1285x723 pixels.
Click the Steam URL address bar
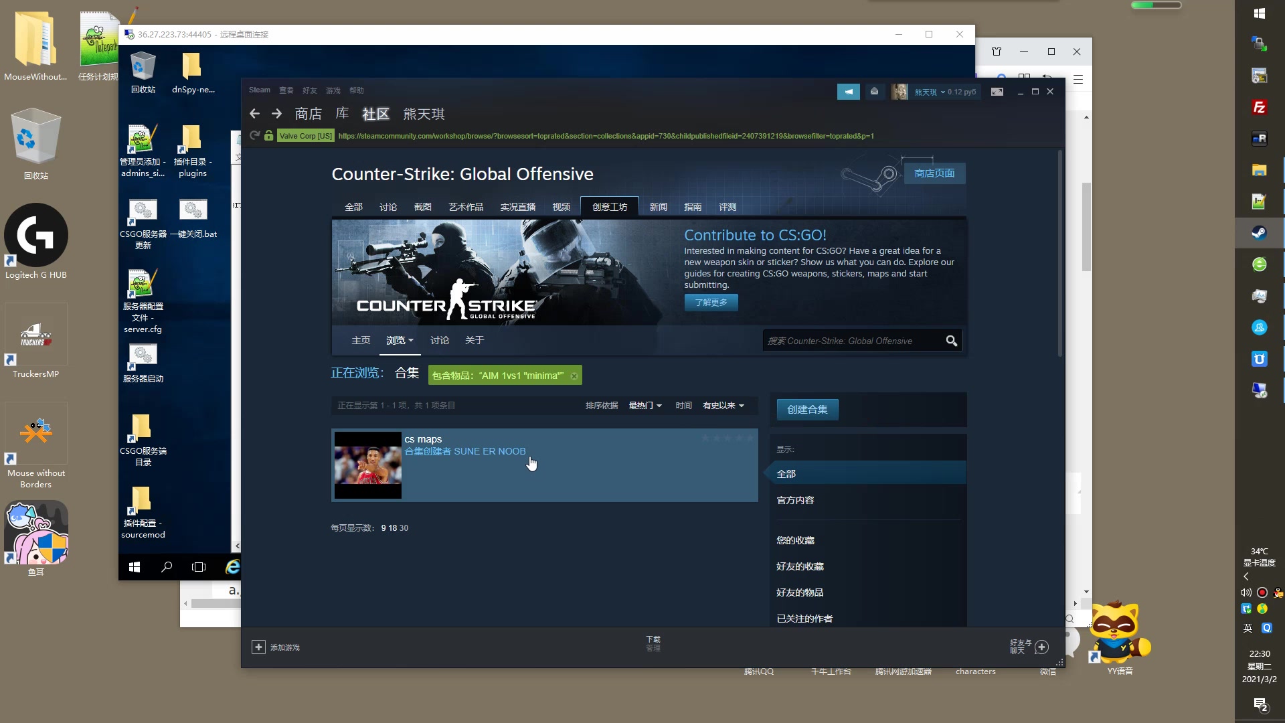[x=606, y=136]
